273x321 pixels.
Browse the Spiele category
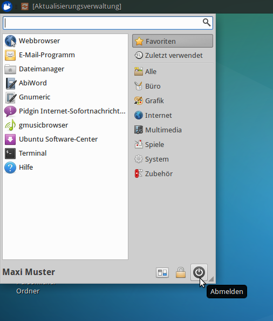(x=173, y=144)
